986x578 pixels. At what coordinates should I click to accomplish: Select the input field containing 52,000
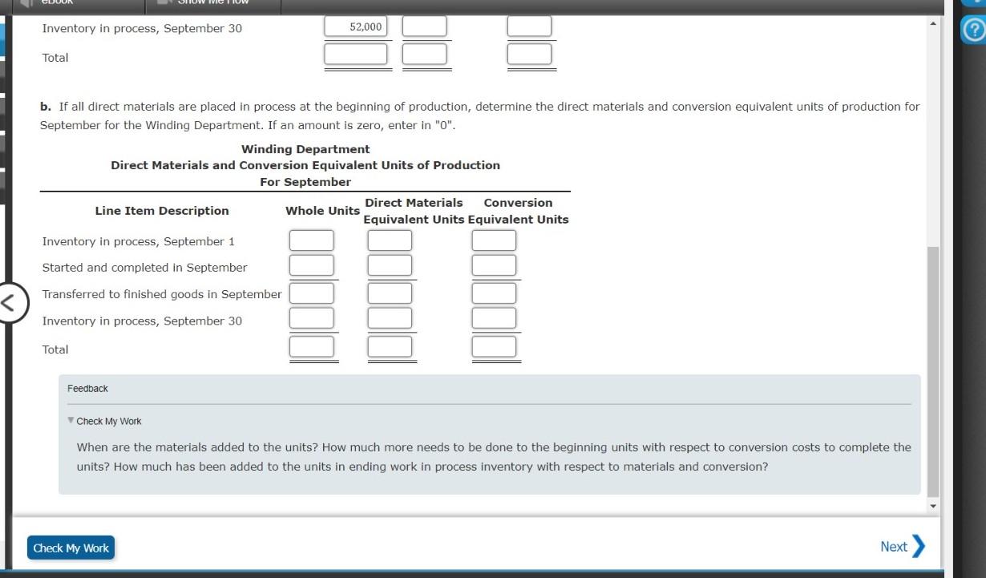pos(356,26)
